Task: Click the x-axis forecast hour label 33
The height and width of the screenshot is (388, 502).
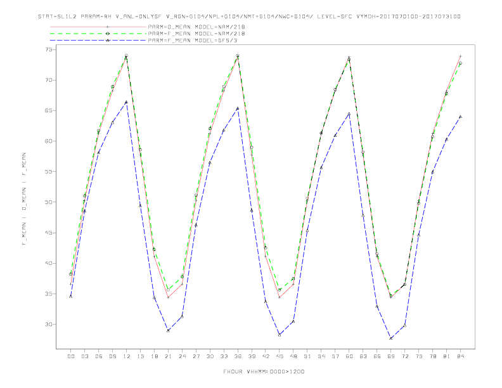Action: point(224,356)
